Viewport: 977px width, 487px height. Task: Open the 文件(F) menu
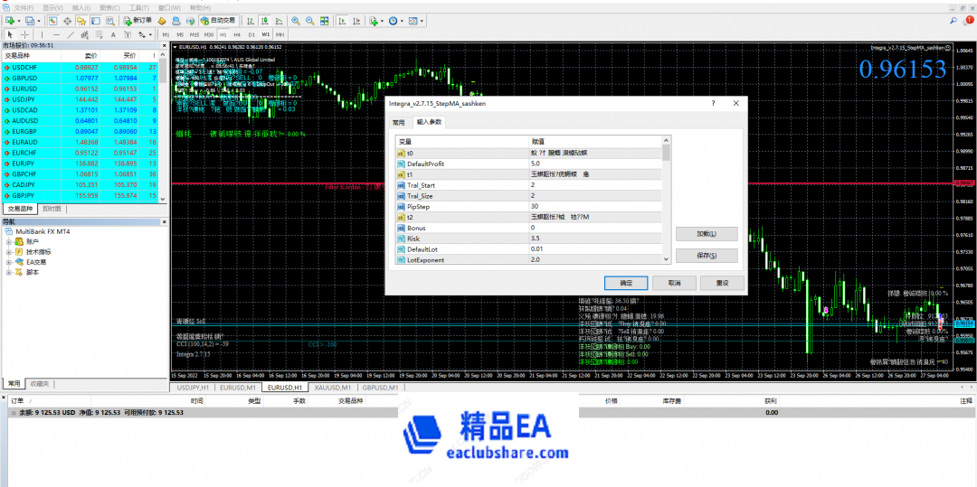click(24, 7)
